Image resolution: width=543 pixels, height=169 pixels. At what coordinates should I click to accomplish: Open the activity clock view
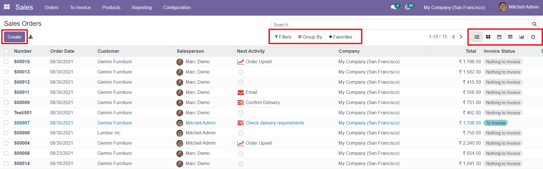pos(533,37)
